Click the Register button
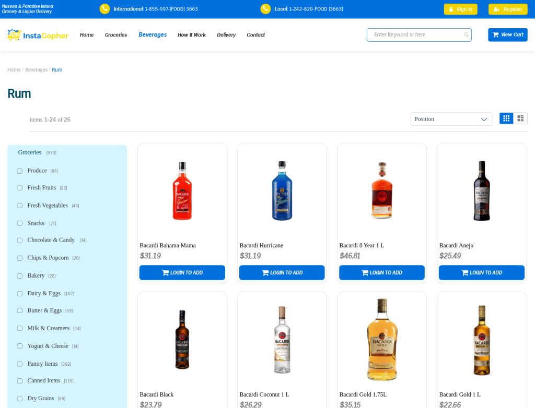Image resolution: width=535 pixels, height=408 pixels. 508,9
